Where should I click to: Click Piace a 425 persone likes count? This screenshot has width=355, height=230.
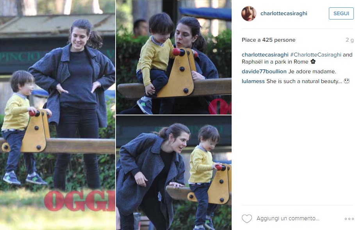tap(269, 40)
